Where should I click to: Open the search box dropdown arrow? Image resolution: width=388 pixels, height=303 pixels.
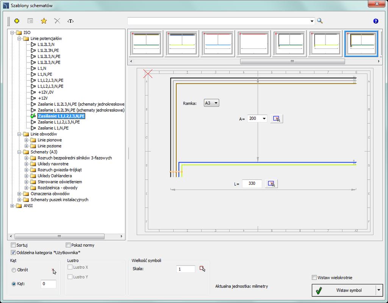312,21
